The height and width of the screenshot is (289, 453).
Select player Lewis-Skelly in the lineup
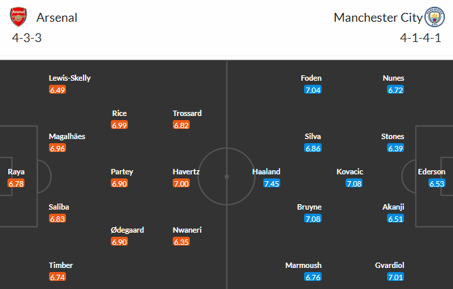69,78
